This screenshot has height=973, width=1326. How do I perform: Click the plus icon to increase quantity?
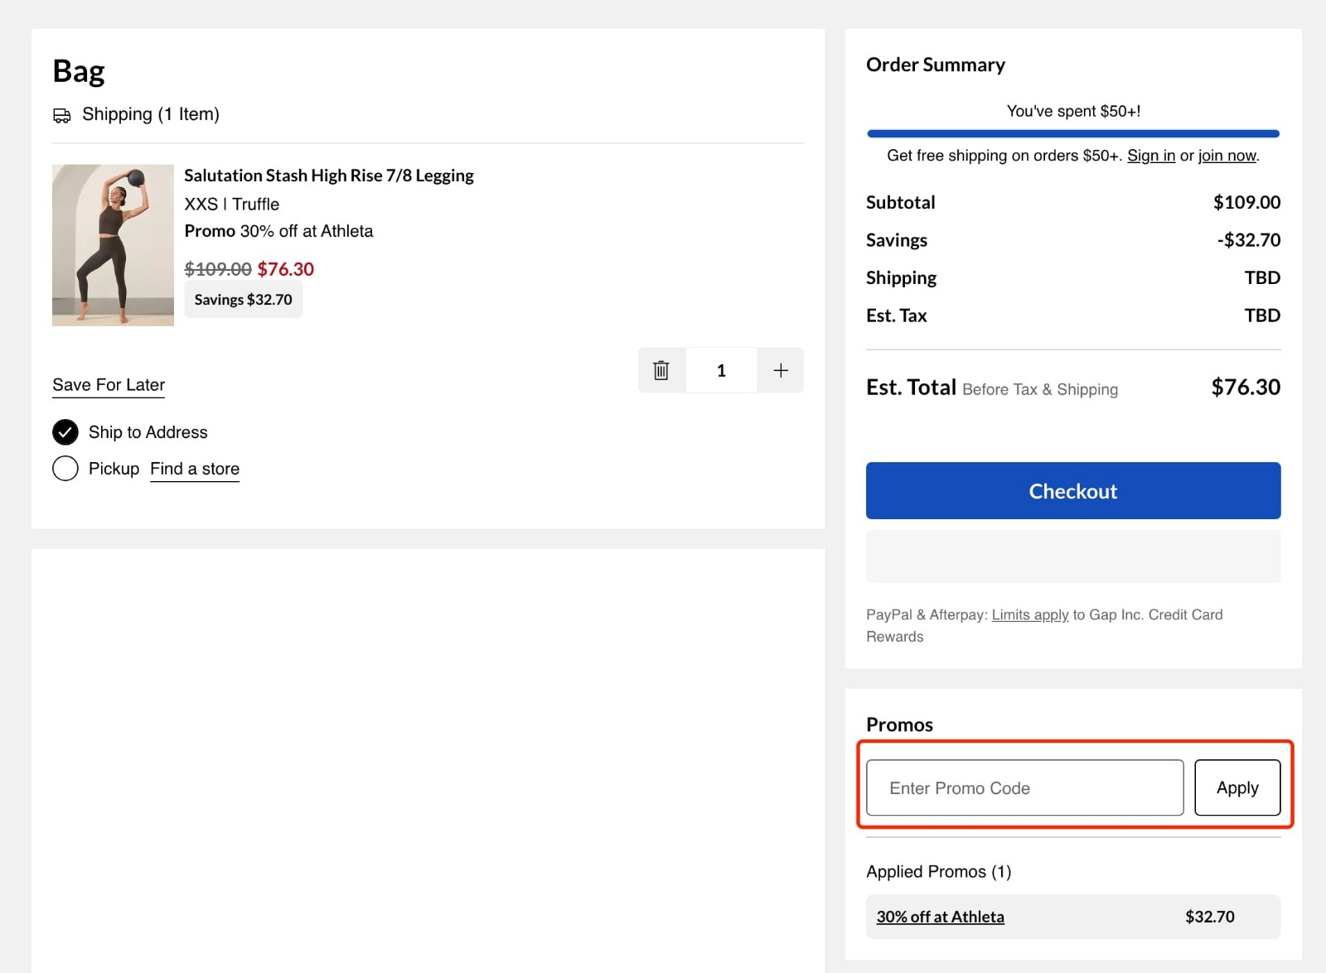pyautogui.click(x=780, y=370)
